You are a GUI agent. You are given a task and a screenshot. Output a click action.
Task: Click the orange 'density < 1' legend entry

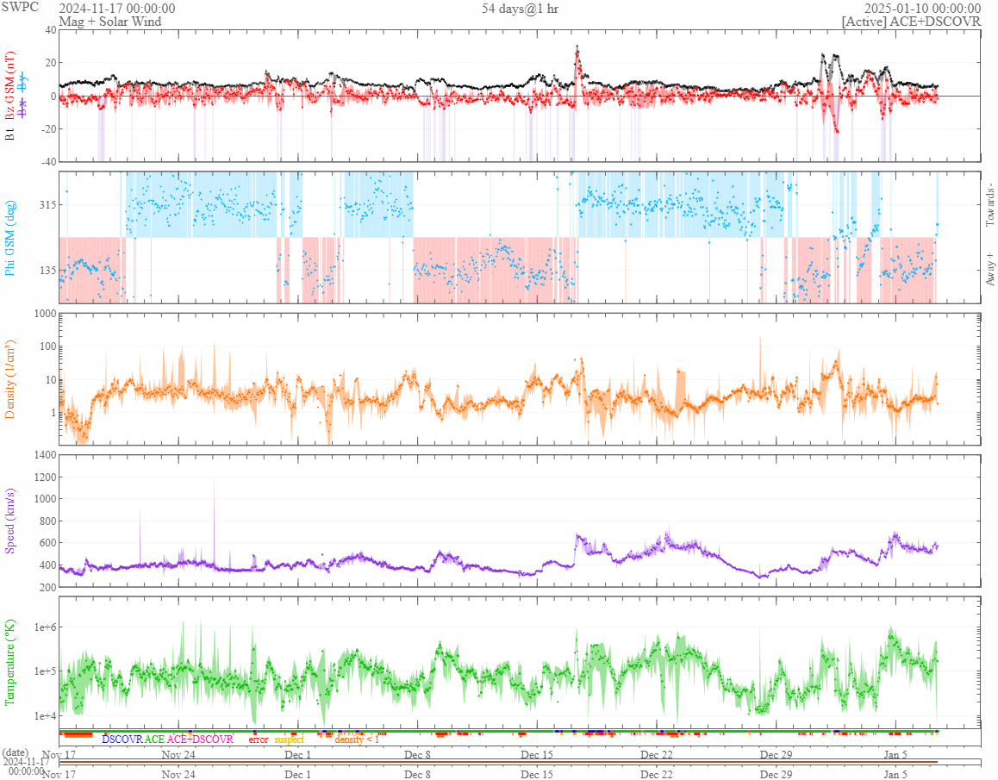[x=357, y=739]
